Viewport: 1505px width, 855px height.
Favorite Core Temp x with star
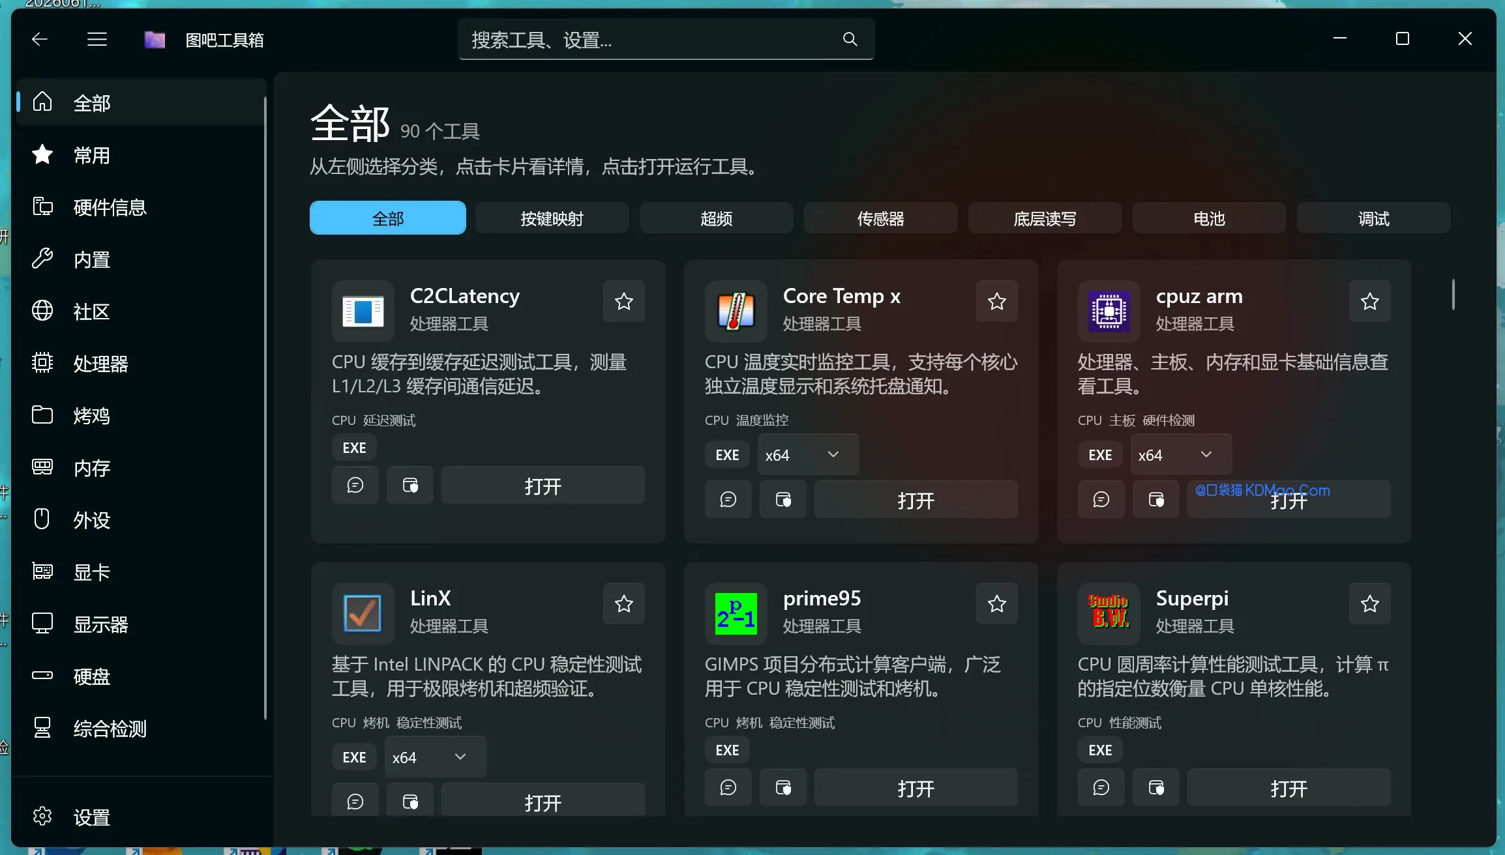(x=997, y=301)
